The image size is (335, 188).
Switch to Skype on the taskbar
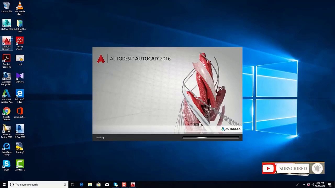116,185
